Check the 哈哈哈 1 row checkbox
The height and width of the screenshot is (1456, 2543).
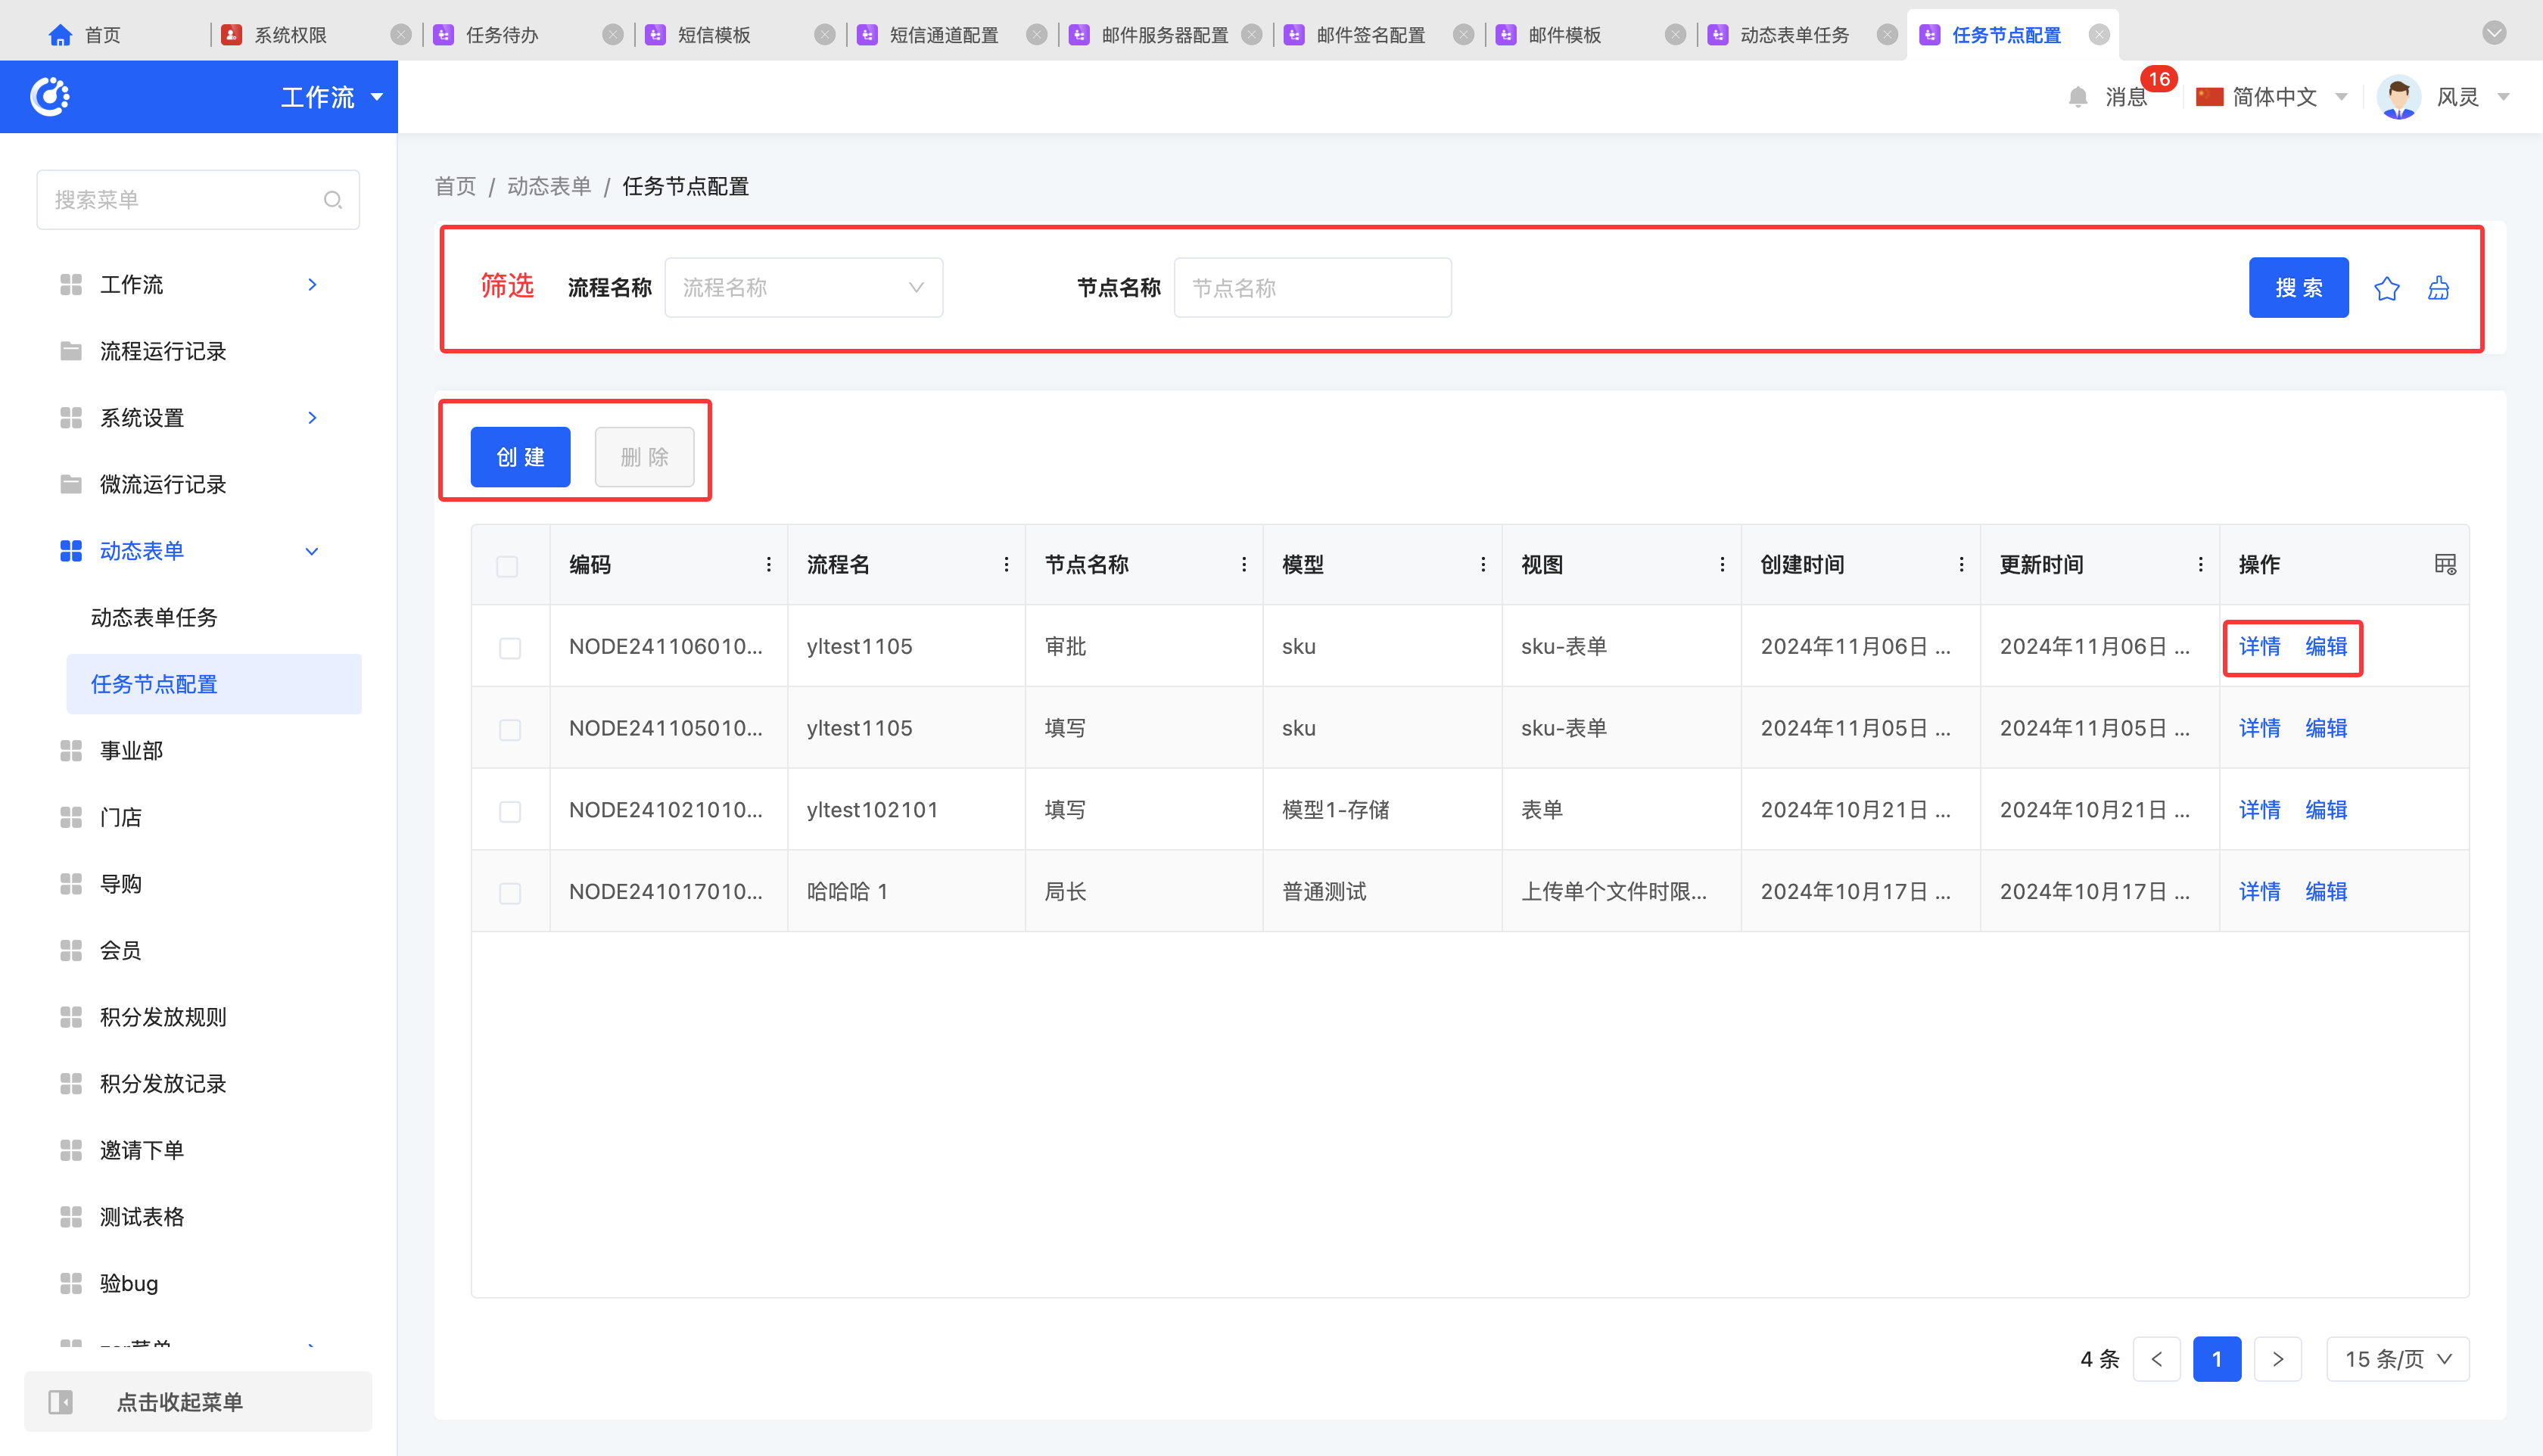coord(509,893)
